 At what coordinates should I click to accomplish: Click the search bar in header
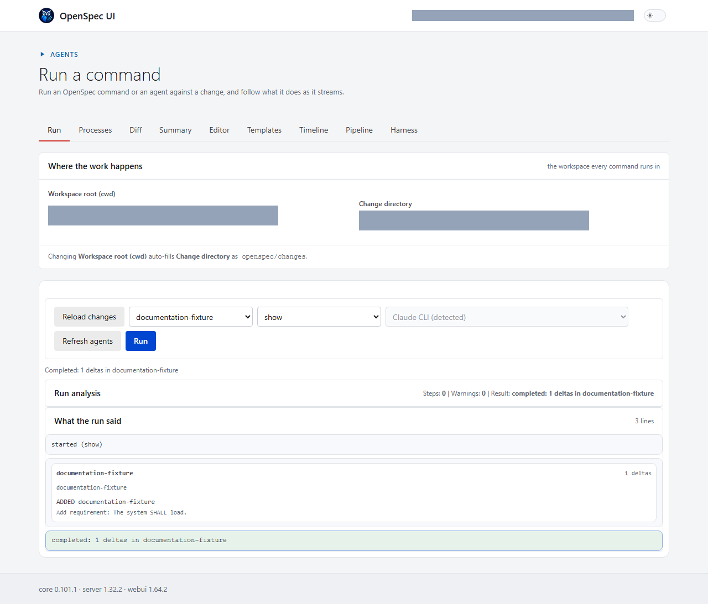(523, 15)
